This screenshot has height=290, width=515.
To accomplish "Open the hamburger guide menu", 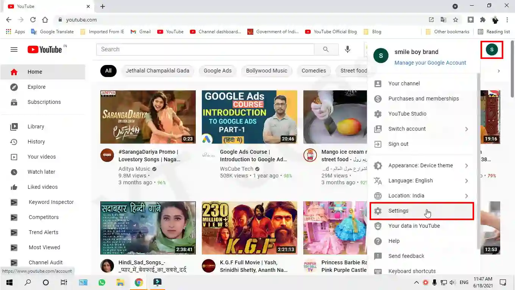I will click(14, 49).
